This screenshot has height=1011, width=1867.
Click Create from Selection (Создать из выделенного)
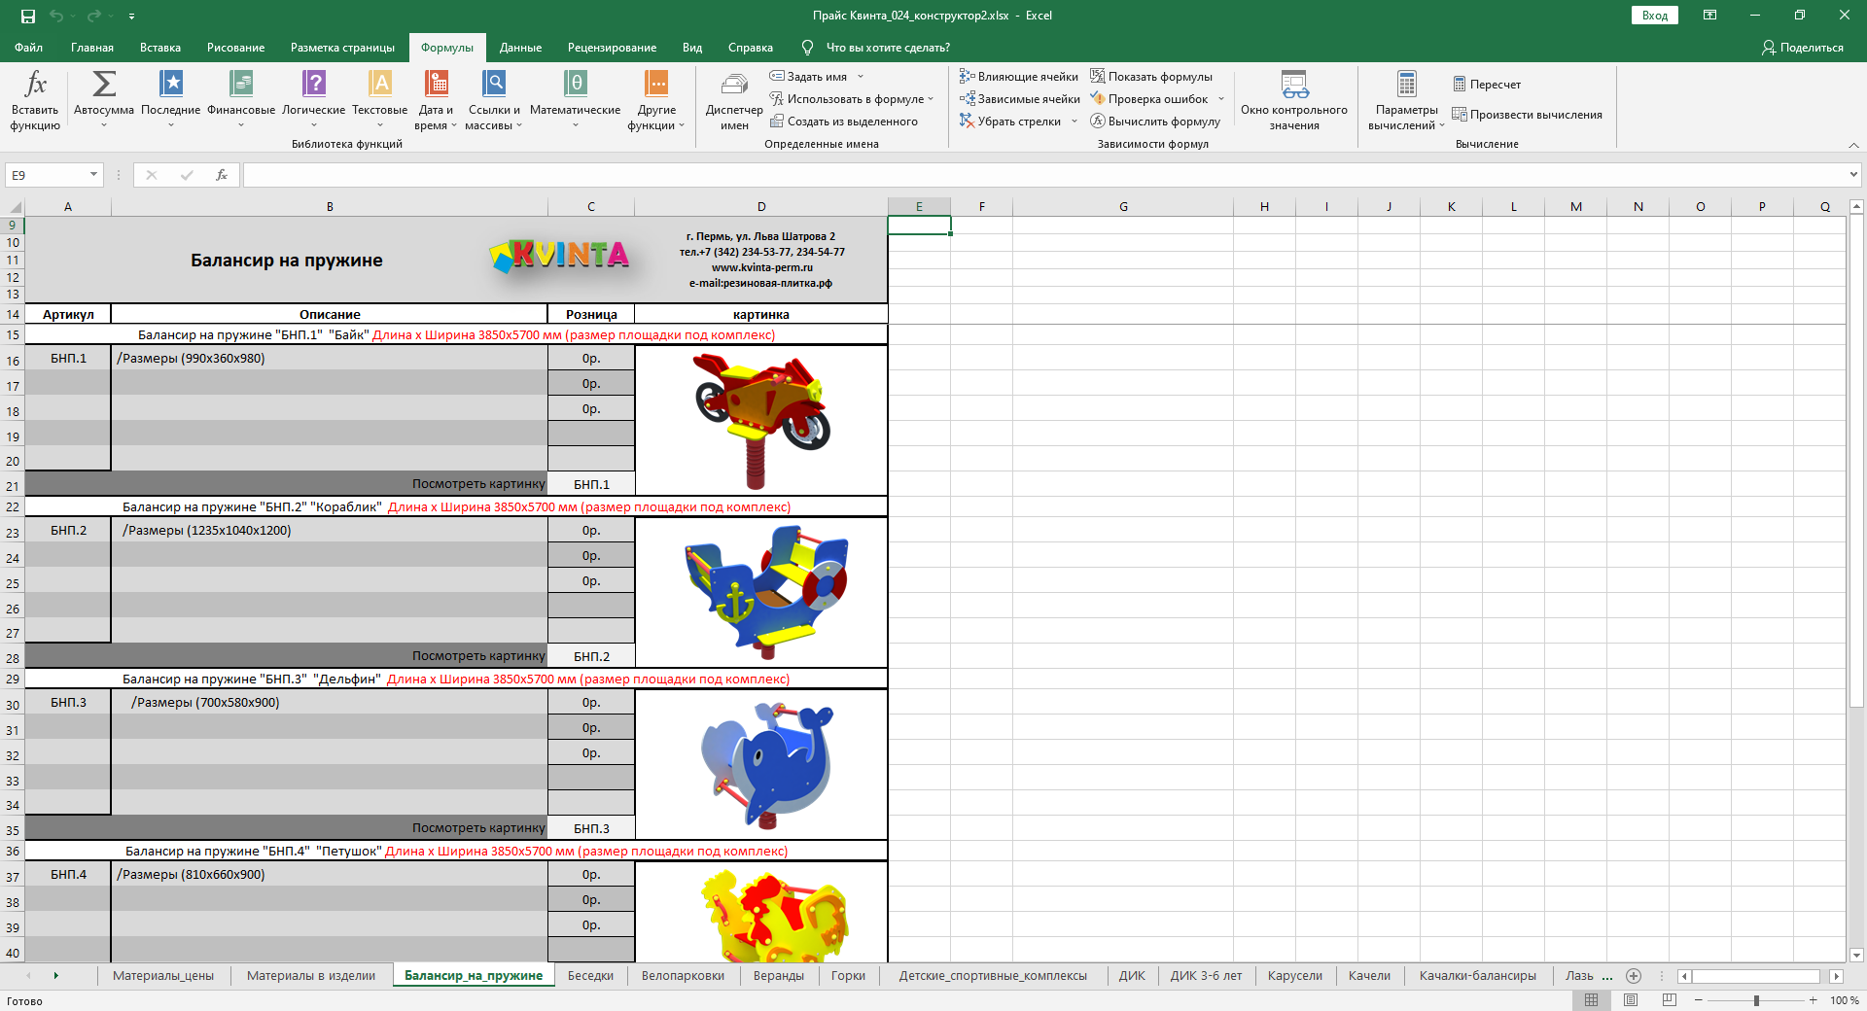(x=844, y=122)
